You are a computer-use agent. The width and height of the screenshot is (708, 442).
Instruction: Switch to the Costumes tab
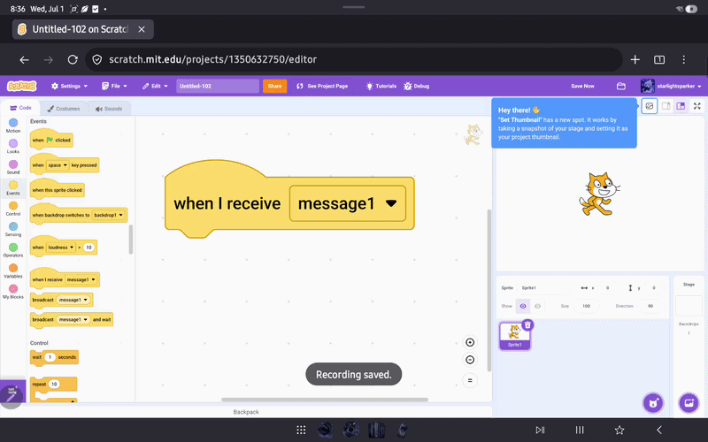64,109
